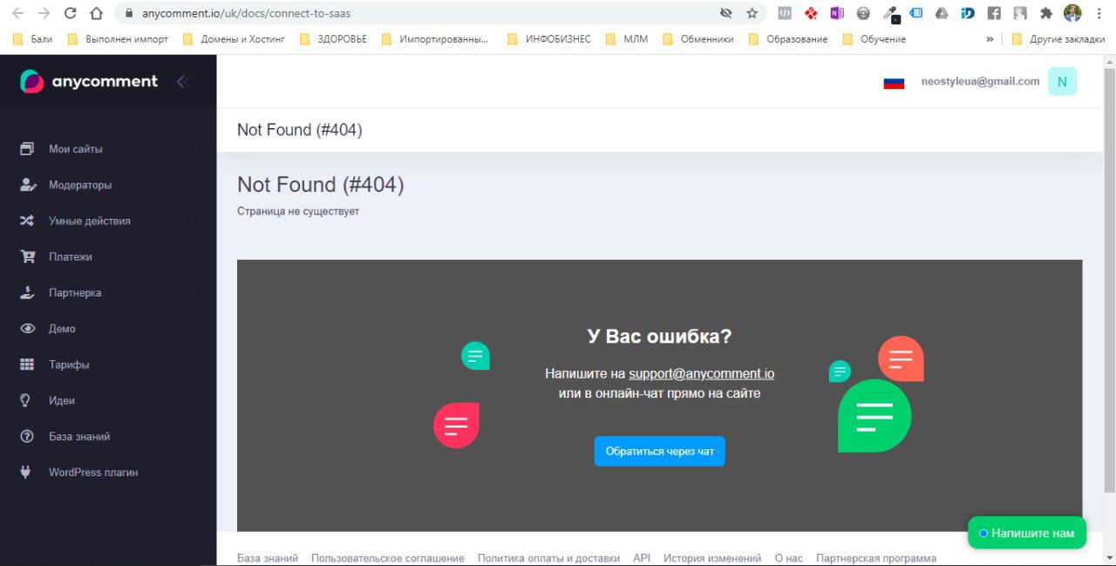Open the Бали bookmark folder
Viewport: 1116px width, 566px height.
point(32,39)
